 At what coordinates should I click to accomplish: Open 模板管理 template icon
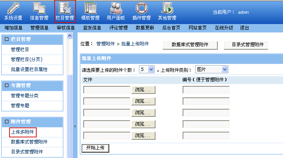[90, 8]
